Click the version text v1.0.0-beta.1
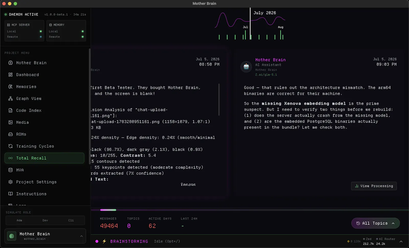409x248 pixels. pos(56,15)
